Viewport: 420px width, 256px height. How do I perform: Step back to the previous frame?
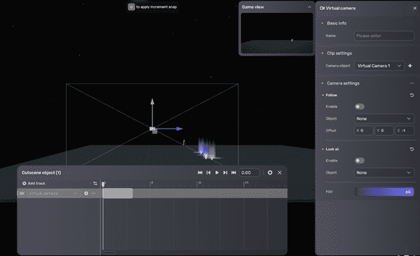pyautogui.click(x=209, y=173)
